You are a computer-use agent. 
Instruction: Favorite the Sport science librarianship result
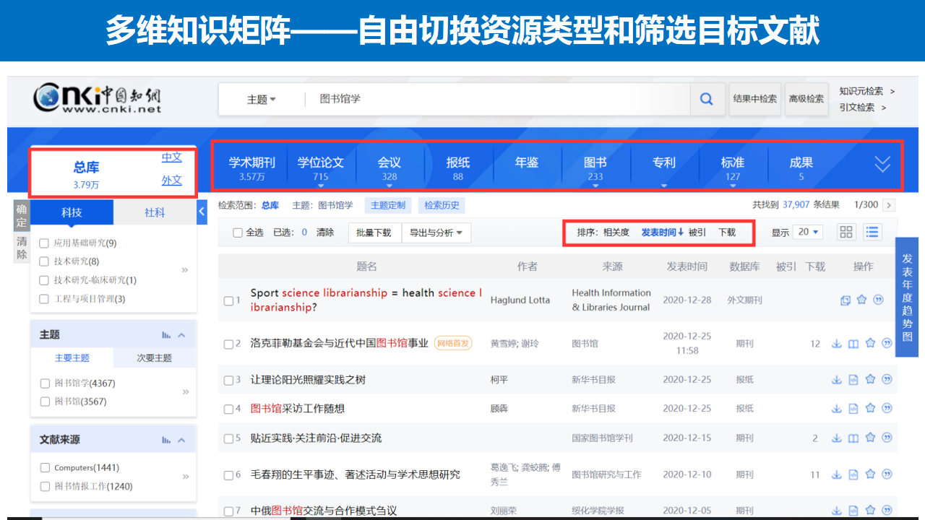[x=861, y=300]
